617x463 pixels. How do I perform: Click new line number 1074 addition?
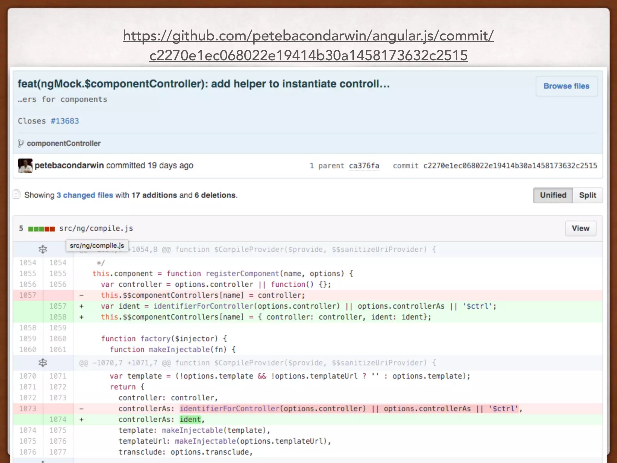click(x=58, y=420)
